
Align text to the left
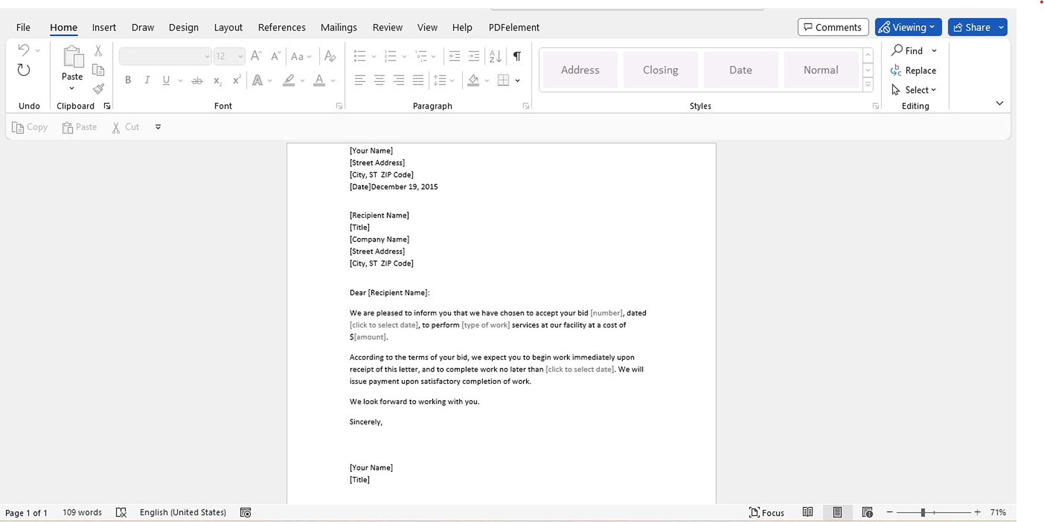pos(360,80)
